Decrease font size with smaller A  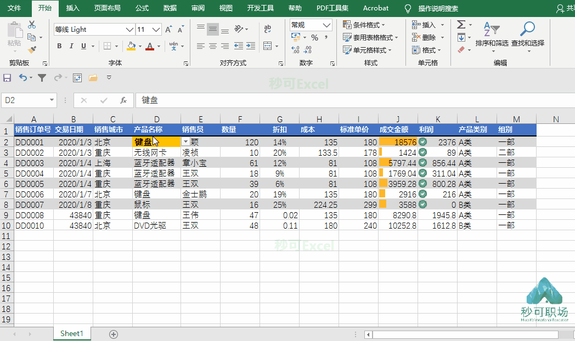pyautogui.click(x=181, y=29)
